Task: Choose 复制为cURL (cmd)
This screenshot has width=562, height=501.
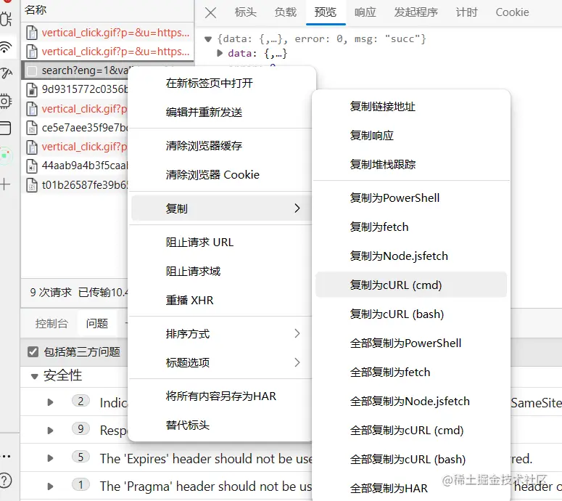Action: [411, 285]
